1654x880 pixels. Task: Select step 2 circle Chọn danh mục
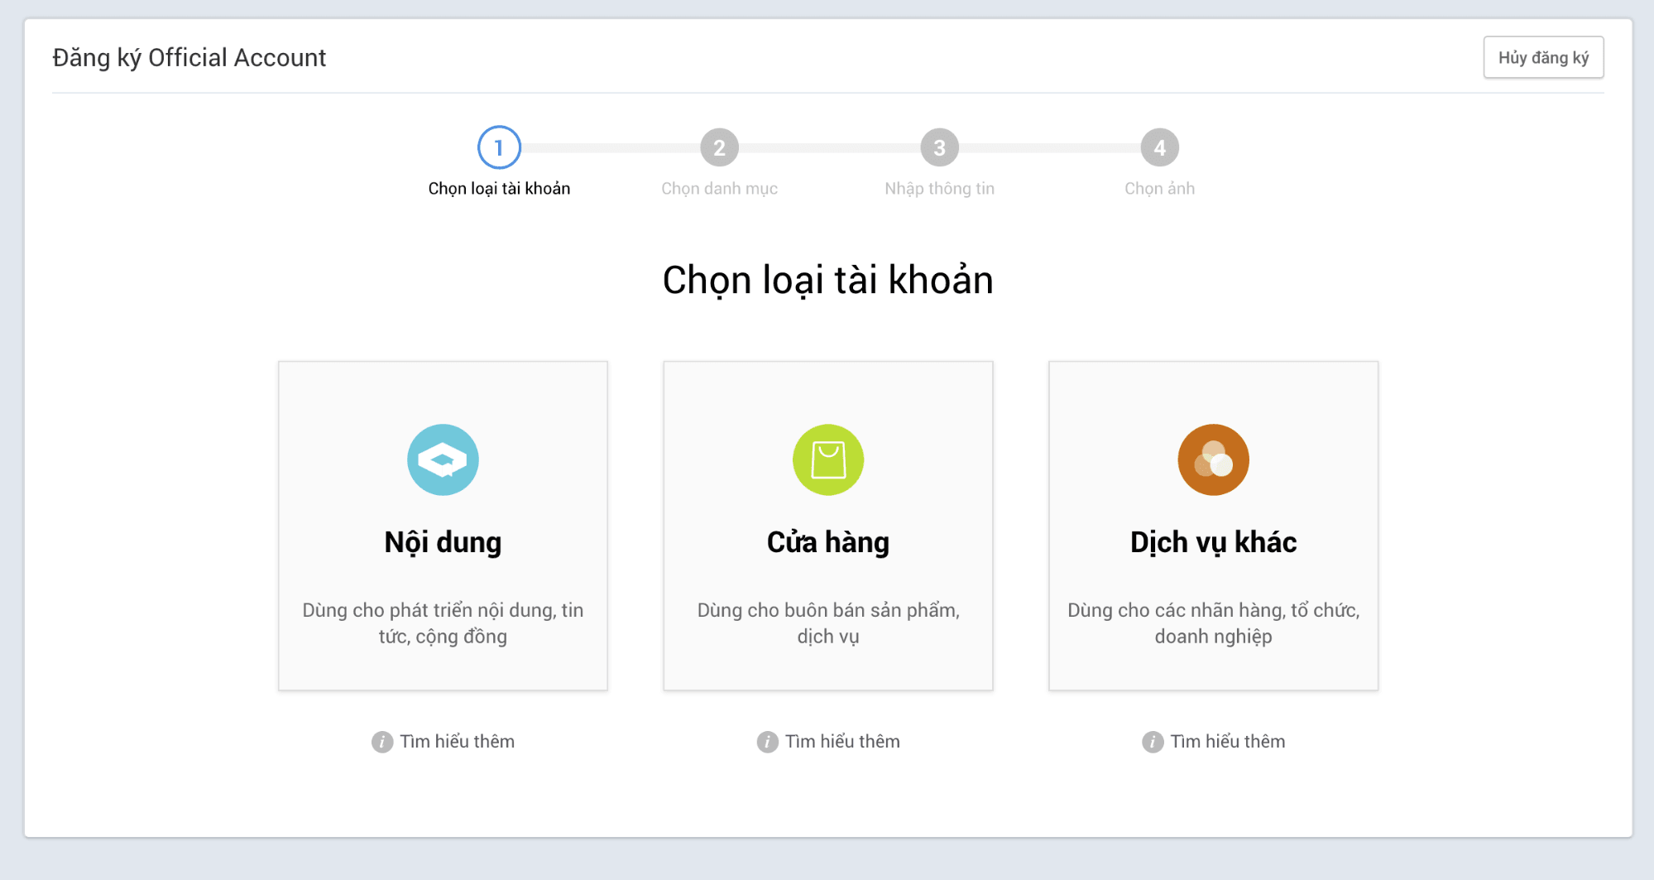click(x=720, y=147)
